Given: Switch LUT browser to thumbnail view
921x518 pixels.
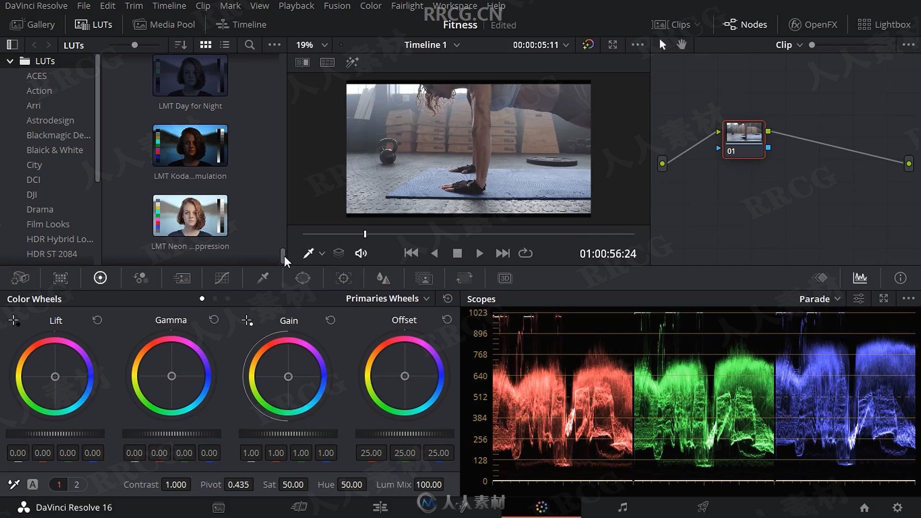Looking at the screenshot, I should (206, 45).
